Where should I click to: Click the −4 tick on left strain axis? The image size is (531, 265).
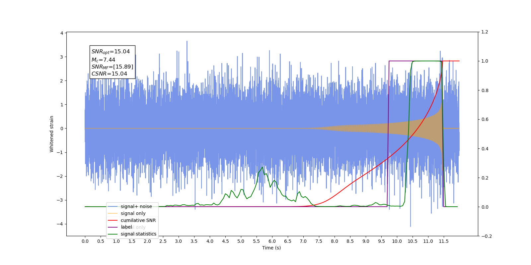point(60,224)
